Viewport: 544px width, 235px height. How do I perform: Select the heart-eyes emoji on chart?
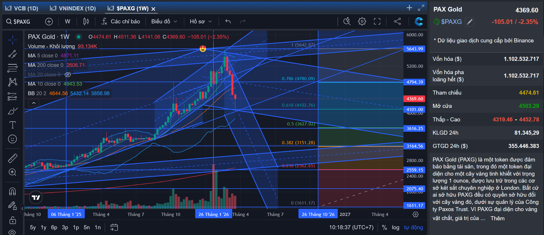pyautogui.click(x=203, y=48)
